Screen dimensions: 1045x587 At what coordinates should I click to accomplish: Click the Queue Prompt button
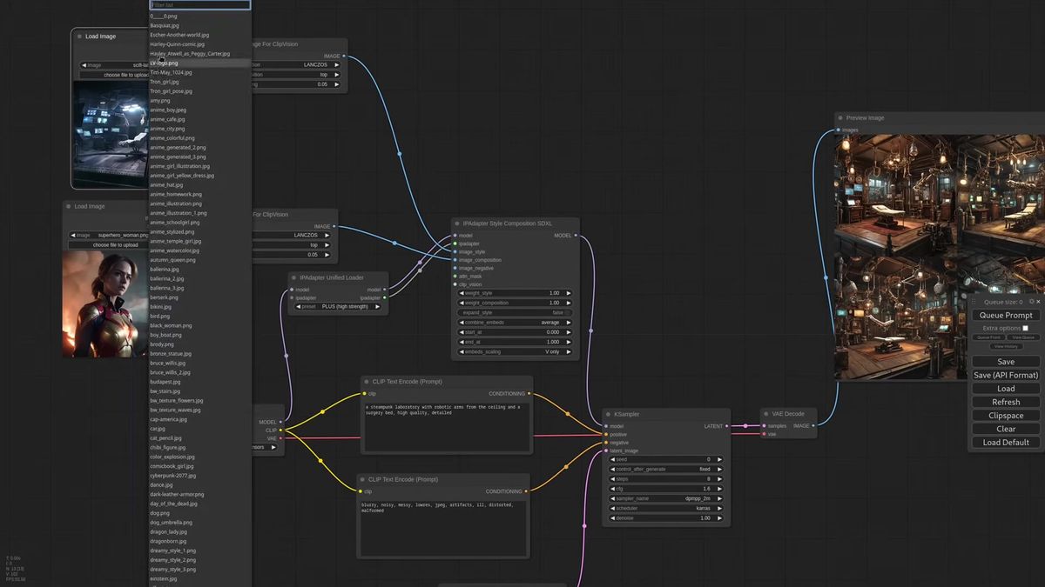1006,315
